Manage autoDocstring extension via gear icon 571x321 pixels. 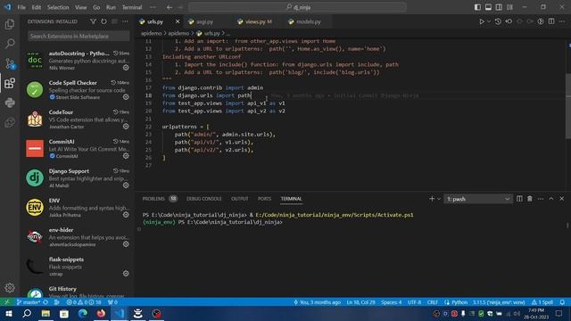(126, 68)
